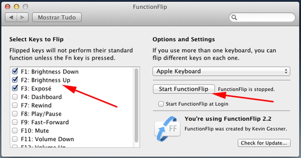Image resolution: width=301 pixels, height=158 pixels.
Task: Click the Mostrar Tudo button
Action: click(x=57, y=17)
